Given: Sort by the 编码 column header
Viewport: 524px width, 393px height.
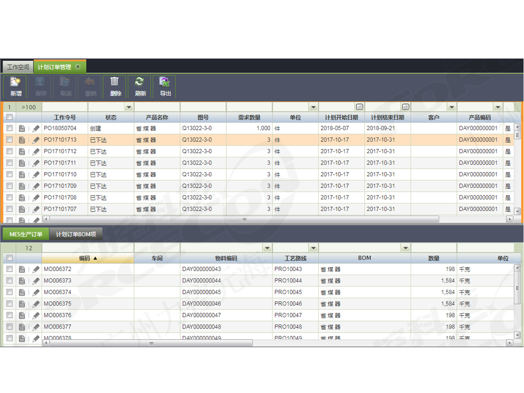Looking at the screenshot, I should tap(88, 259).
